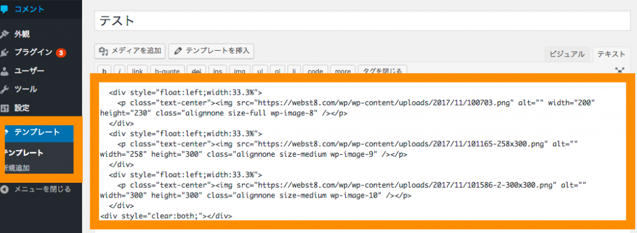Click the line with wp-image-9 class
This screenshot has height=233, width=637.
click(x=254, y=154)
